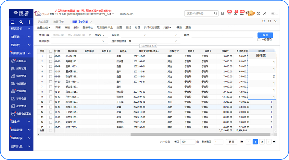Check the checkbox for row 5
The width and height of the screenshot is (289, 160).
[x=50, y=76]
